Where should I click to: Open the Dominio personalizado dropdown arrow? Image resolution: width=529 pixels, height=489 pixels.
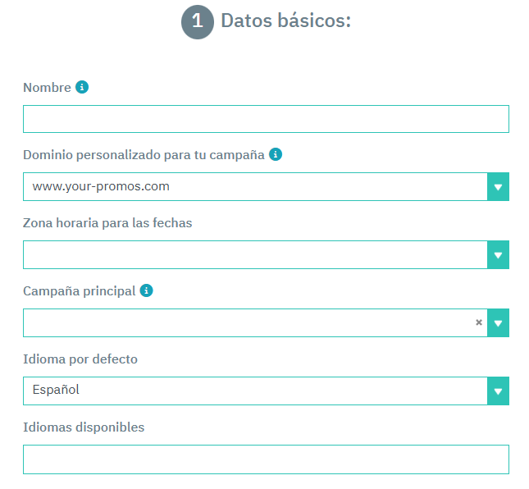pos(498,187)
